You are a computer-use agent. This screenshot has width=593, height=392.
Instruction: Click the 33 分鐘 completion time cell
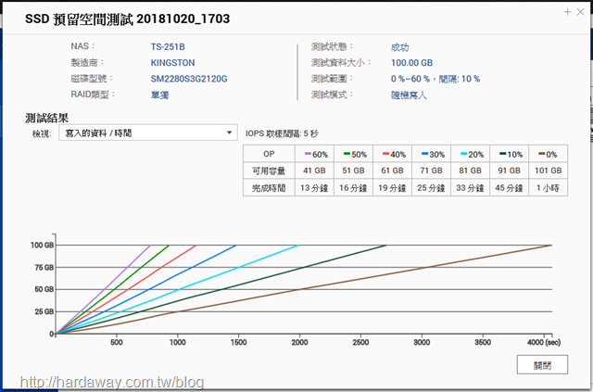pyautogui.click(x=471, y=188)
